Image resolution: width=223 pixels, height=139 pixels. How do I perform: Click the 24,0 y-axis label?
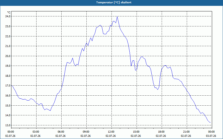(8, 16)
